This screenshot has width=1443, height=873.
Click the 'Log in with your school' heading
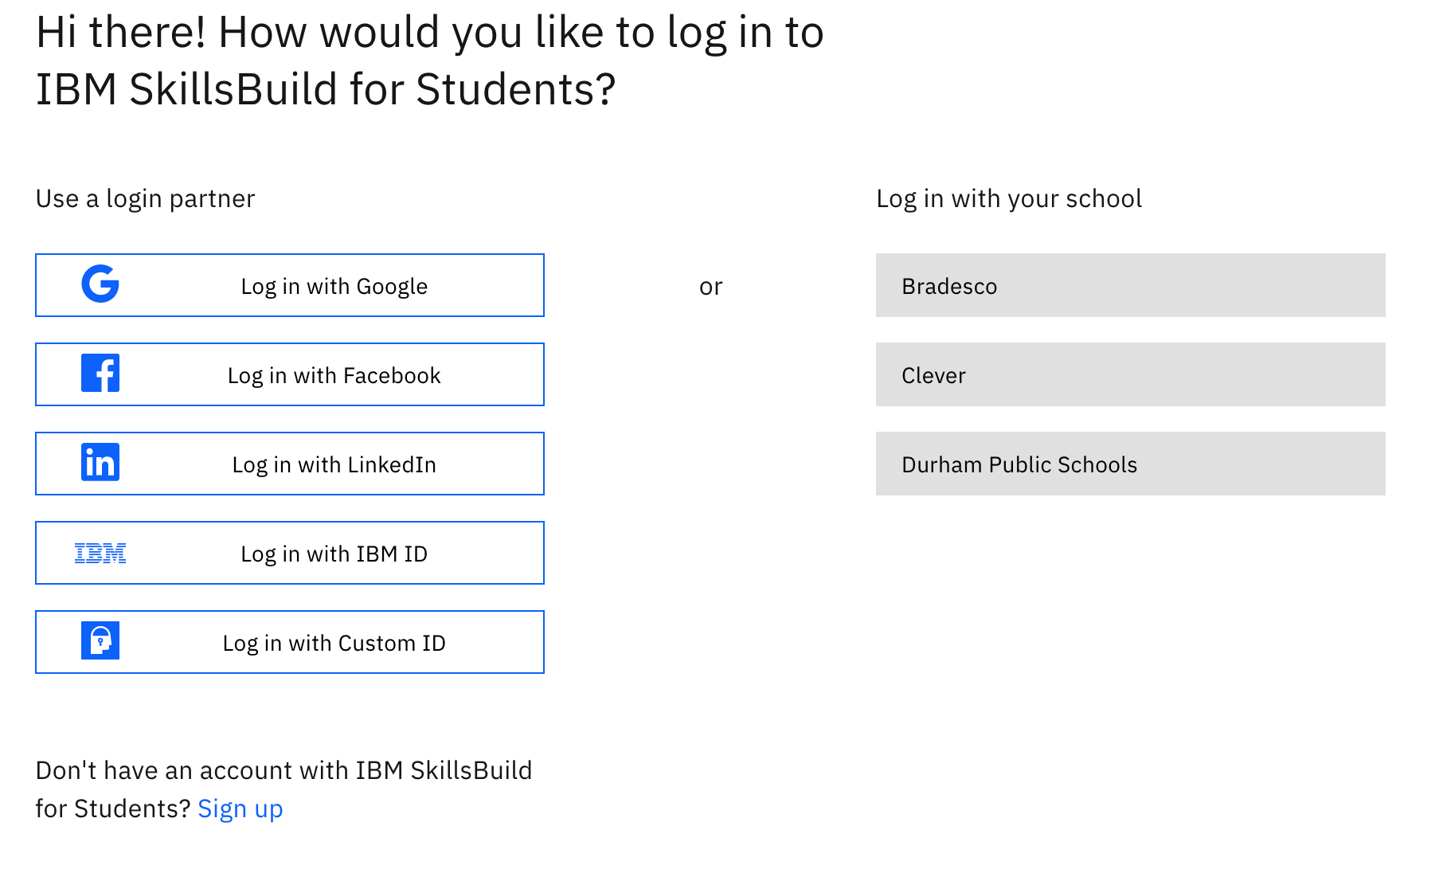1009,199
